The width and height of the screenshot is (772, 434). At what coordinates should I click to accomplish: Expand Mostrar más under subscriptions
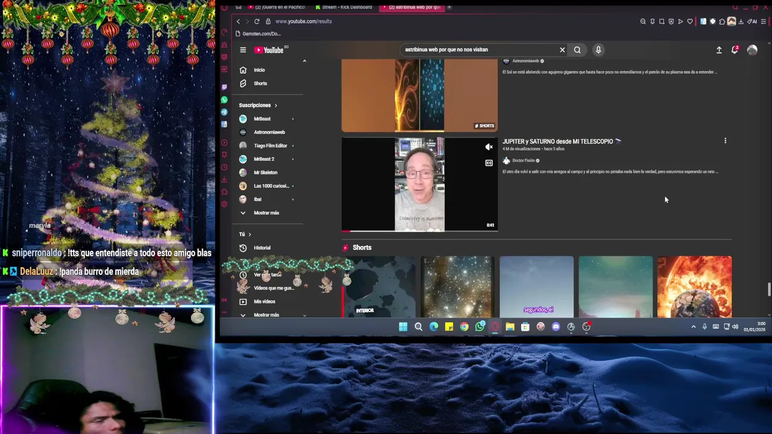tap(266, 213)
